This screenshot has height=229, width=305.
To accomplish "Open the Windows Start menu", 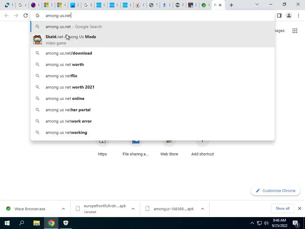I will [x=7, y=223].
